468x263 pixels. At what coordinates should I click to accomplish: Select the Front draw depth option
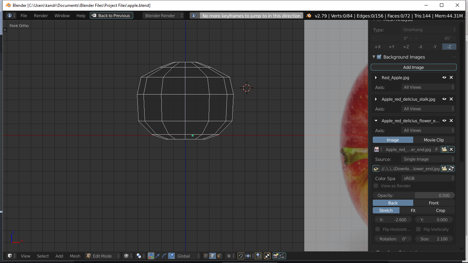coord(434,203)
